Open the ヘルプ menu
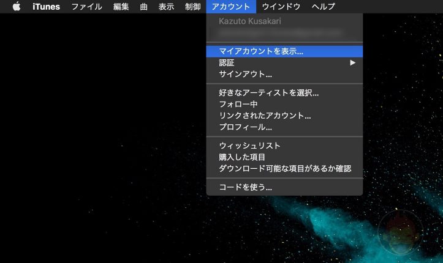The height and width of the screenshot is (263, 443). 324,6
